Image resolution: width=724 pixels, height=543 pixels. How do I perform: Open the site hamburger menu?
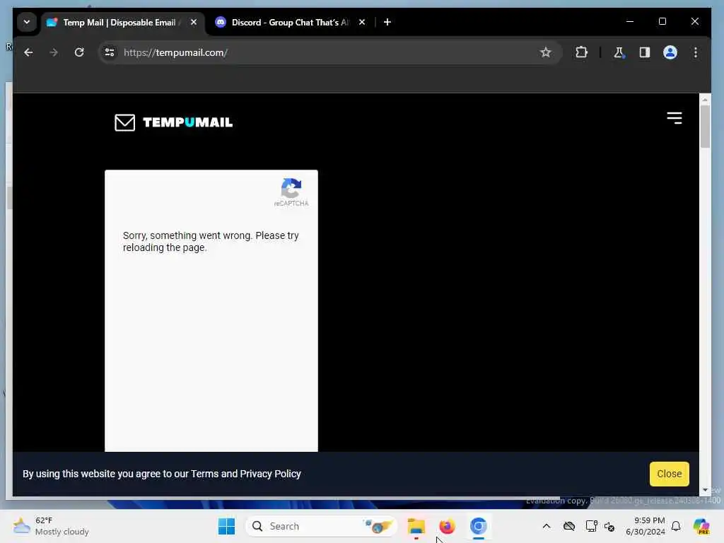click(x=675, y=118)
